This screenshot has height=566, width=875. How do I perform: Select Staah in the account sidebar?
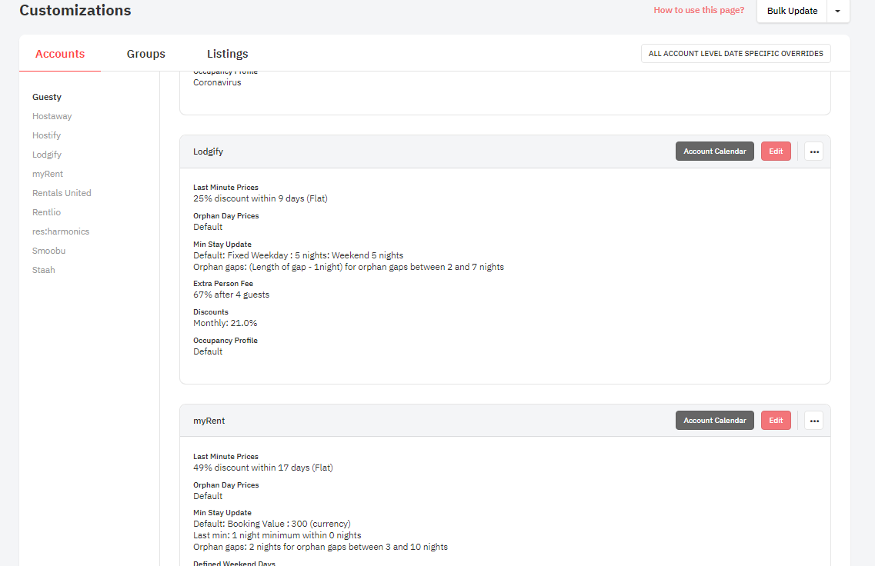pos(44,270)
